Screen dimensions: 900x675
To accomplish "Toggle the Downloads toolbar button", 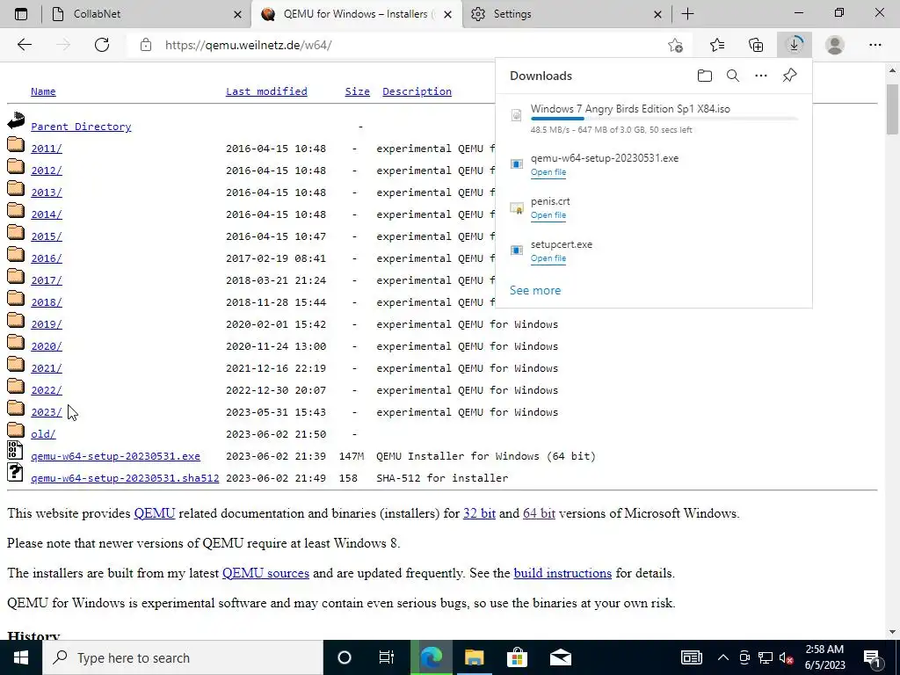I will 795,45.
